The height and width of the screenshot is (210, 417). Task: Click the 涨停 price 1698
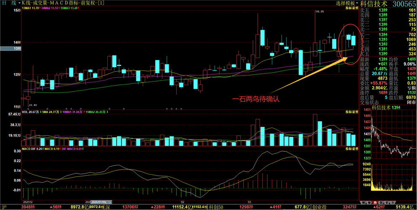point(382,93)
